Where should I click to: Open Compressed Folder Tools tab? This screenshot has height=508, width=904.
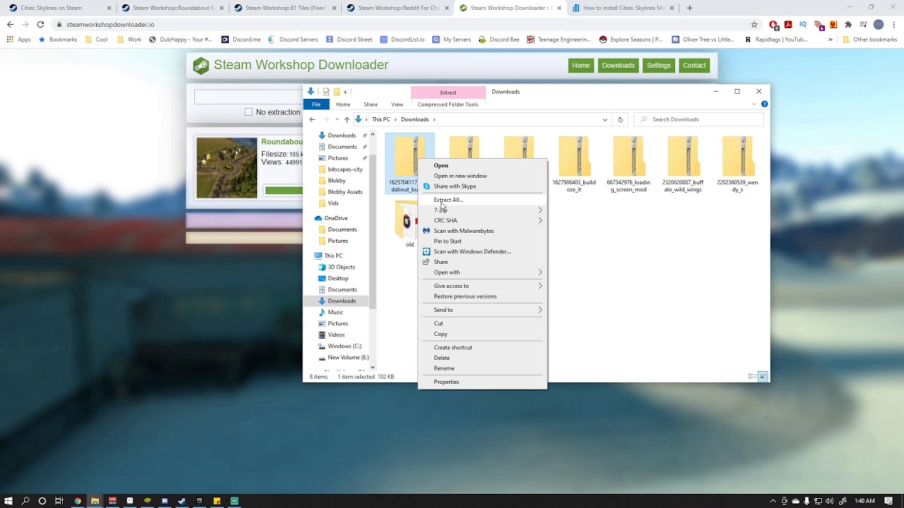pyautogui.click(x=448, y=104)
